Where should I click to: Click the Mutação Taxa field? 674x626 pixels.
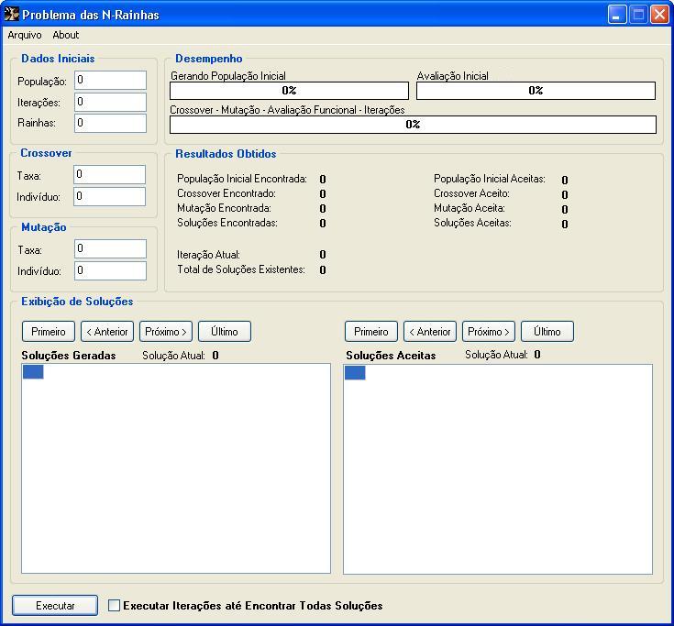(109, 248)
